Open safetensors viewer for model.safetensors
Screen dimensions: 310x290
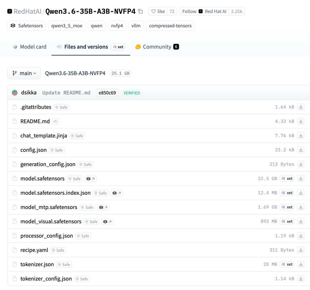pyautogui.click(x=90, y=179)
